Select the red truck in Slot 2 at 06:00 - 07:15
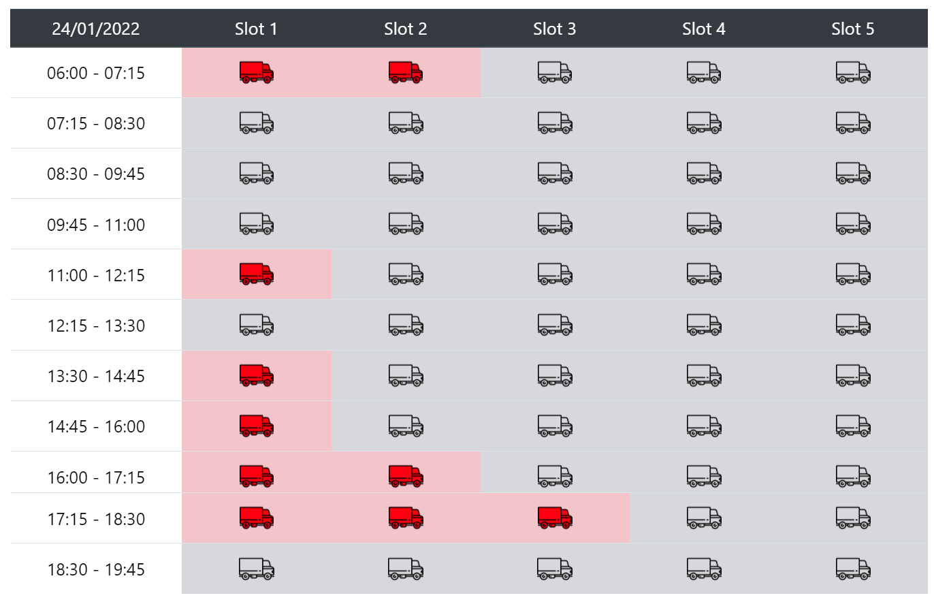Screen dimensions: 934x600 (406, 72)
